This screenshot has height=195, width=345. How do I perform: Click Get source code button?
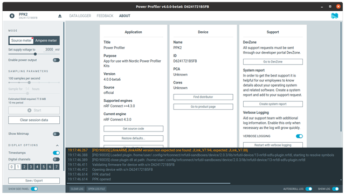click(133, 129)
